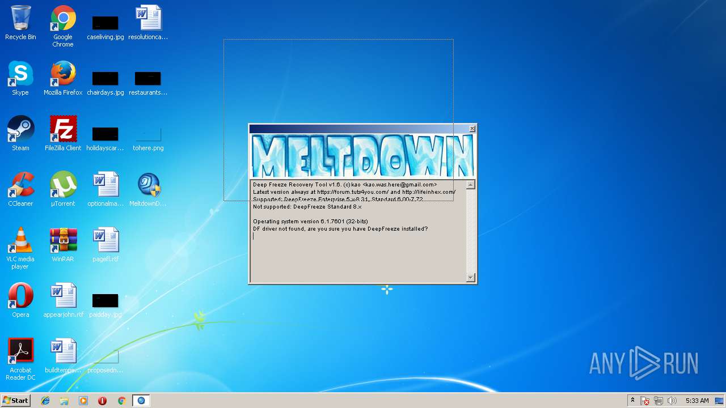The image size is (726, 408).
Task: Select the resolutionca... Word document
Action: coord(148,23)
